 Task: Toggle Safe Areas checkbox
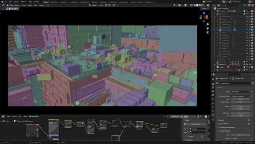click(x=219, y=124)
